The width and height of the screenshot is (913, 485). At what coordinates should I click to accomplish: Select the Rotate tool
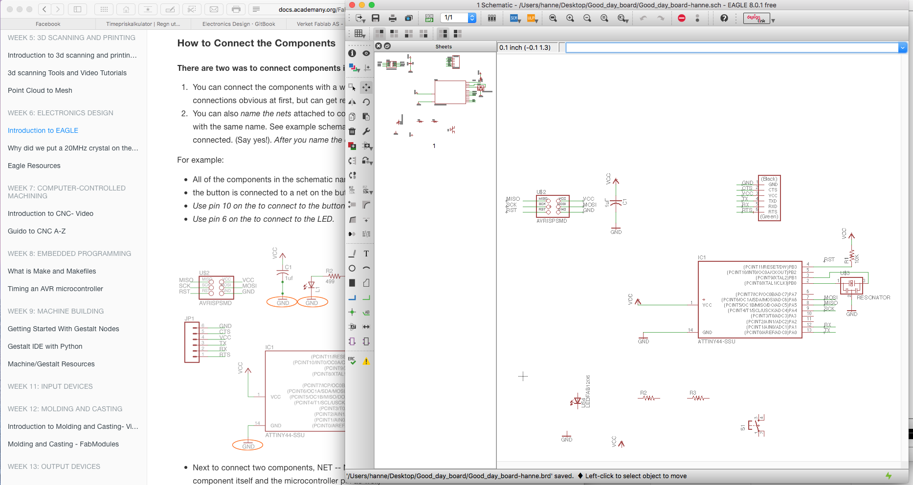[x=366, y=102]
